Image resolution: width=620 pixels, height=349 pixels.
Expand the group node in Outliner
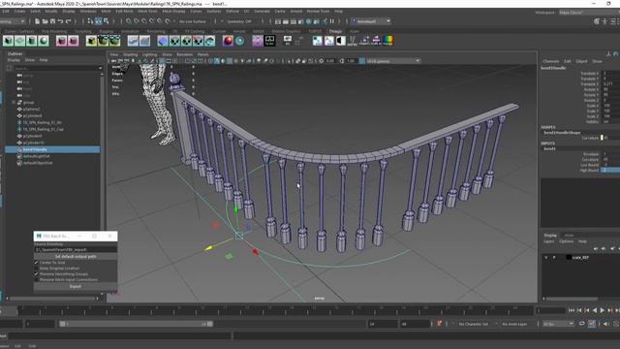click(x=14, y=103)
